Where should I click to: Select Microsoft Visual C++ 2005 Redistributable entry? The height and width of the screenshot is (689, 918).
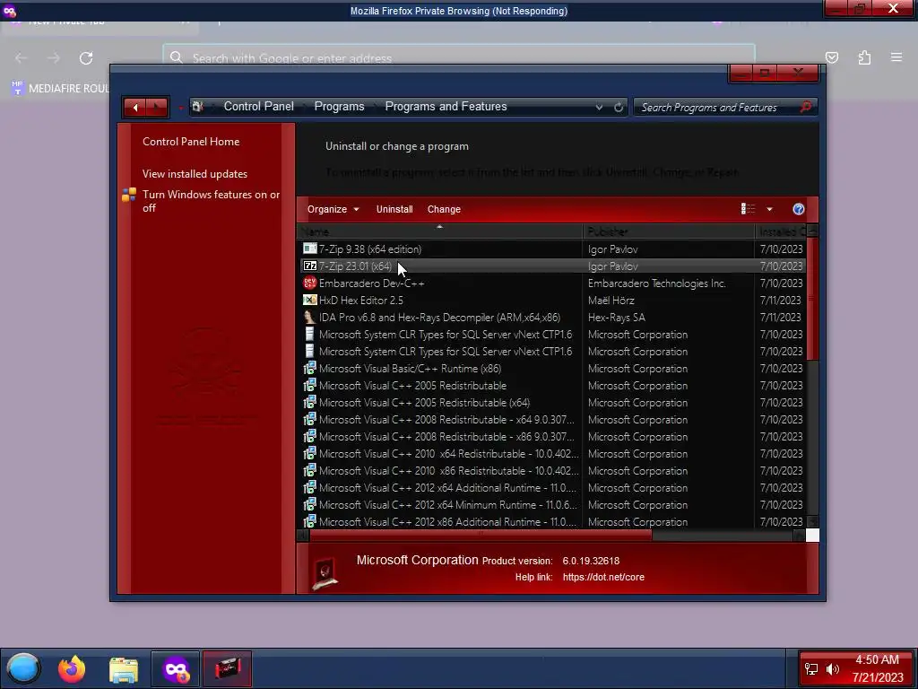point(412,386)
